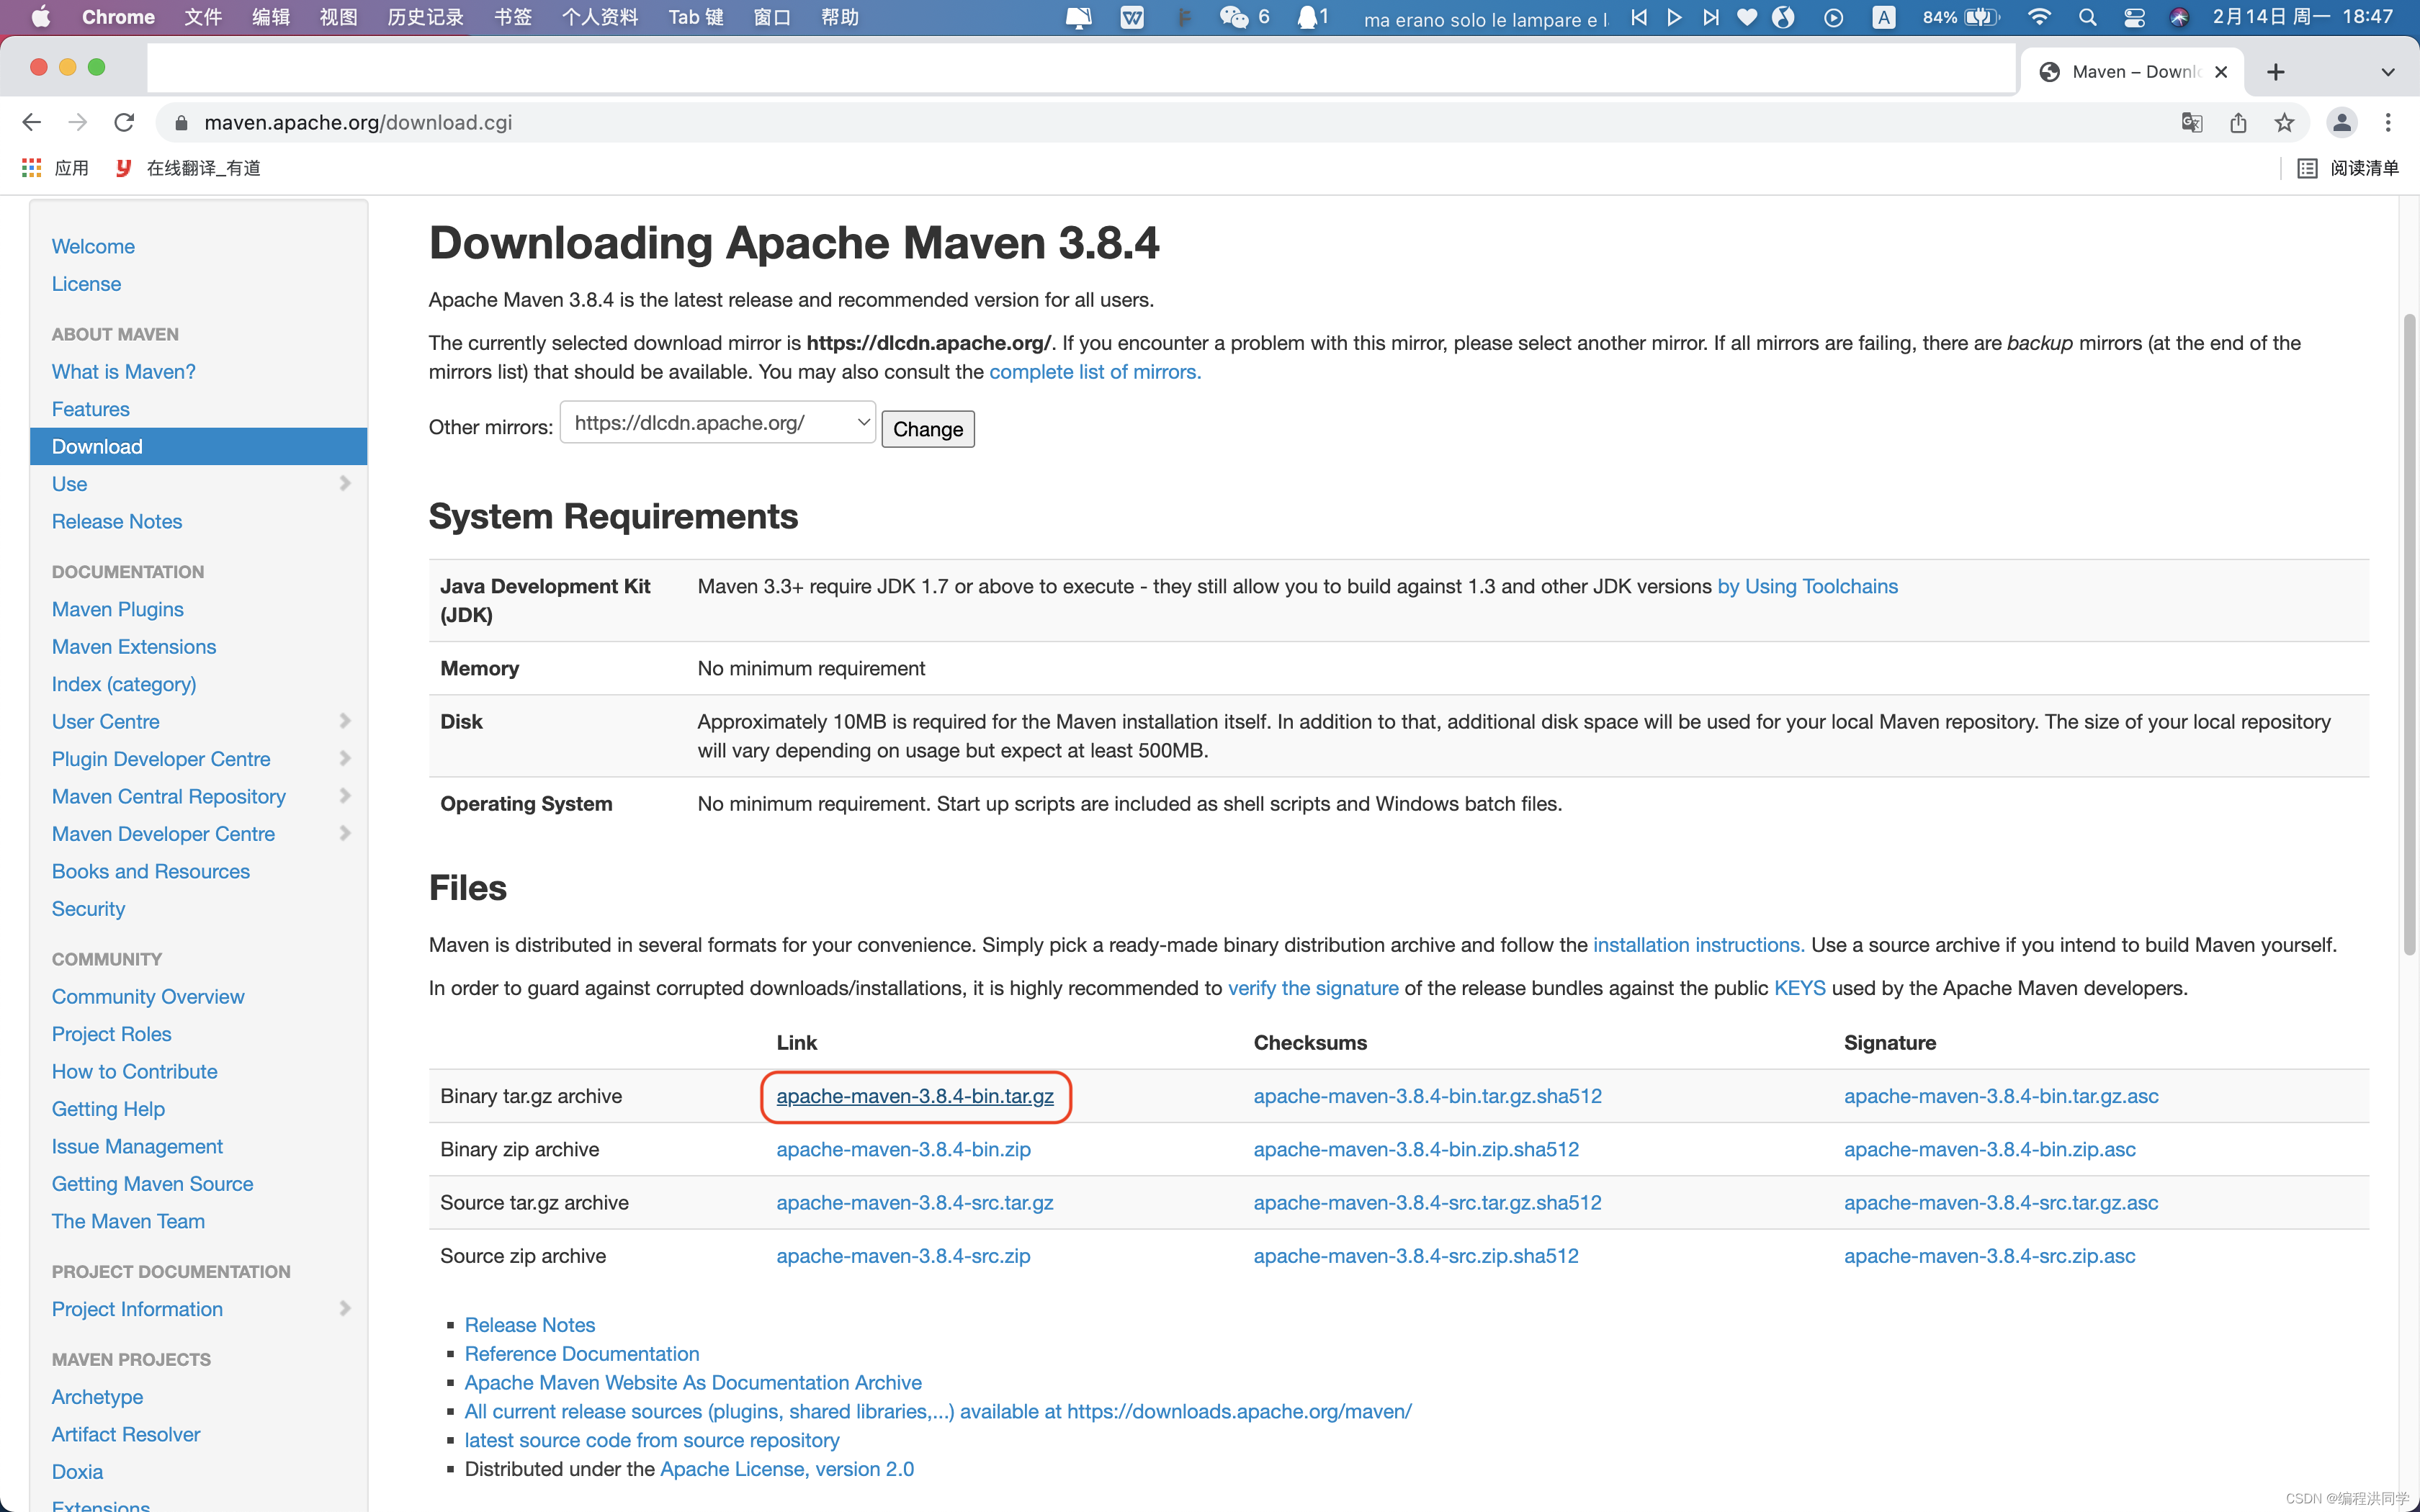
Task: Expand the tab search chevron
Action: (2388, 72)
